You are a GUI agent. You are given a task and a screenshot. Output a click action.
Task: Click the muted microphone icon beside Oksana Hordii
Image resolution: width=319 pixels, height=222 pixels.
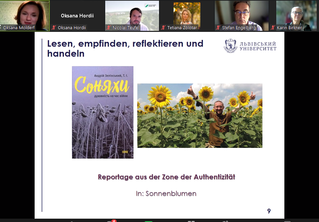tap(54, 27)
